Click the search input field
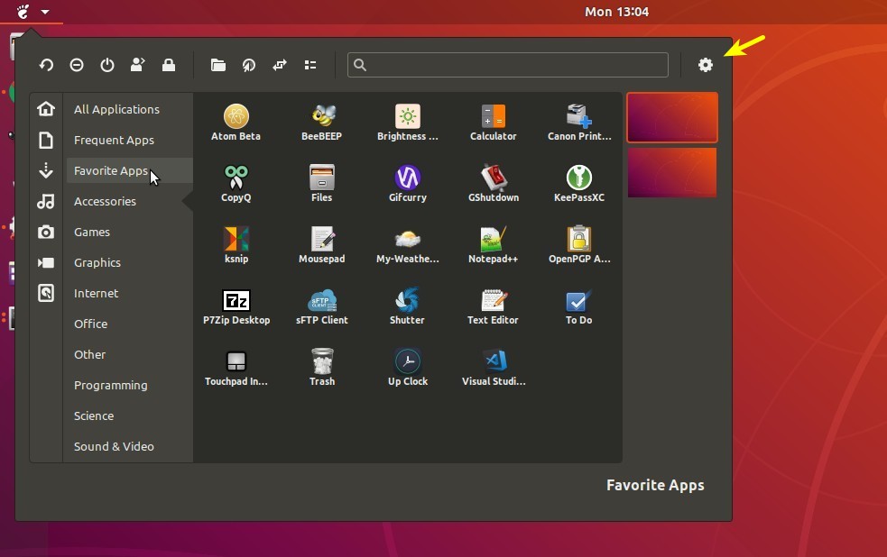The image size is (887, 557). point(507,65)
